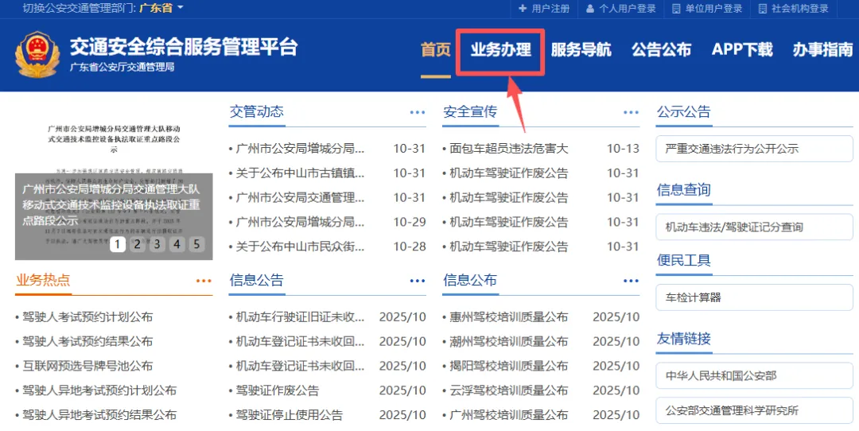Image resolution: width=859 pixels, height=431 pixels.
Task: Open more items for 业务热点
Action: pos(204,281)
